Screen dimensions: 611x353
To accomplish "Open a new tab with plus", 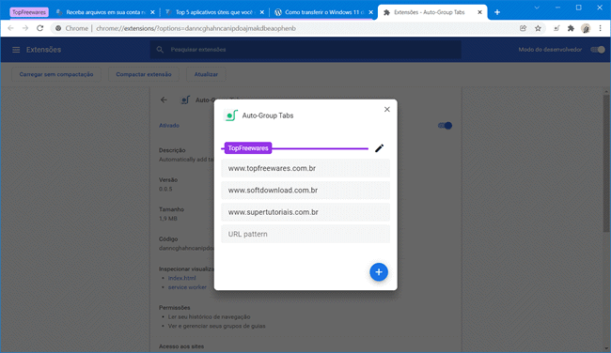I will (497, 12).
